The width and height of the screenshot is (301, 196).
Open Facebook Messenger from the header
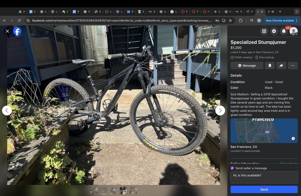click(x=274, y=31)
